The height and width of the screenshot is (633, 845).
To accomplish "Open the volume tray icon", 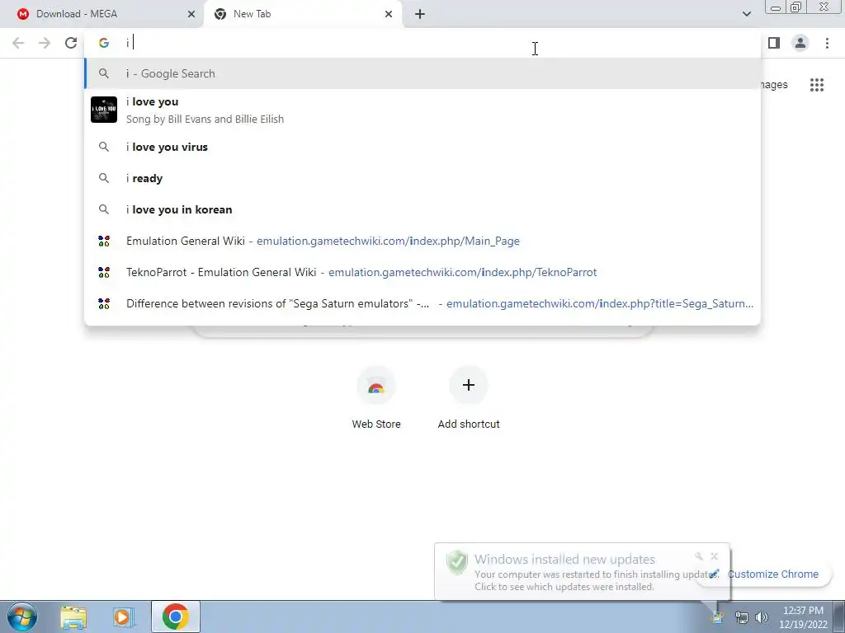I will pos(762,617).
